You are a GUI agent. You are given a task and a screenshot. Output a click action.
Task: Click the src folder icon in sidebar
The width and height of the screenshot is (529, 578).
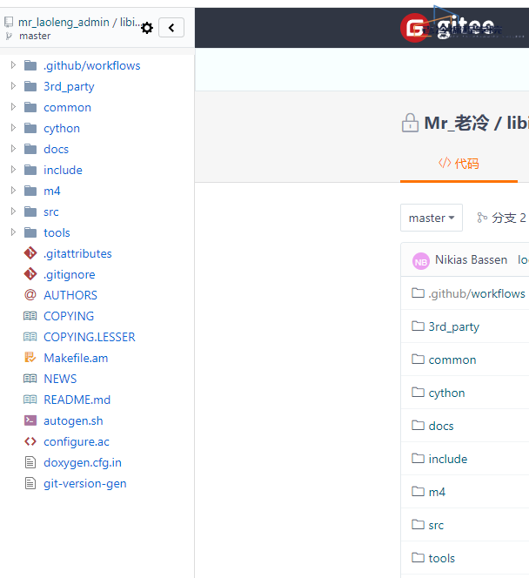click(30, 212)
